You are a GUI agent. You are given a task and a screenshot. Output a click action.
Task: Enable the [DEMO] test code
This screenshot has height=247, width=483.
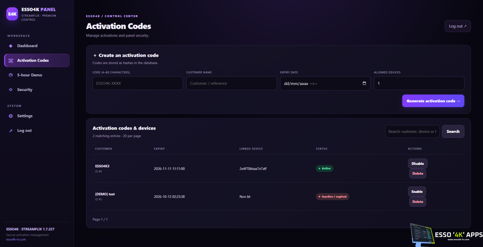(417, 191)
